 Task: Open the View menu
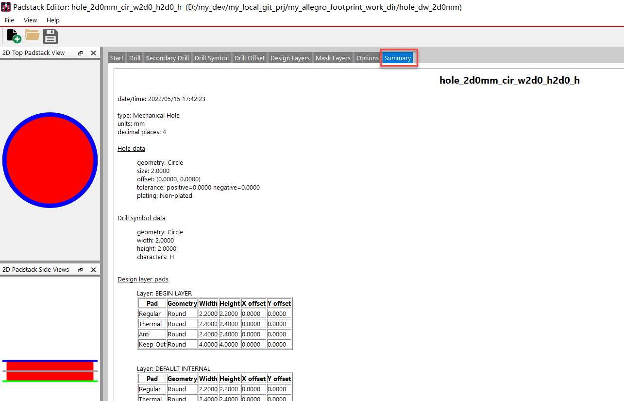30,20
